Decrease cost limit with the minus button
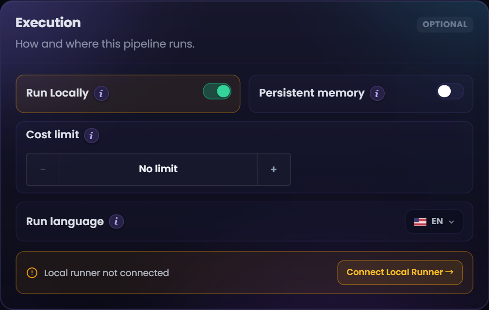Screen dimensions: 489x310 43,169
